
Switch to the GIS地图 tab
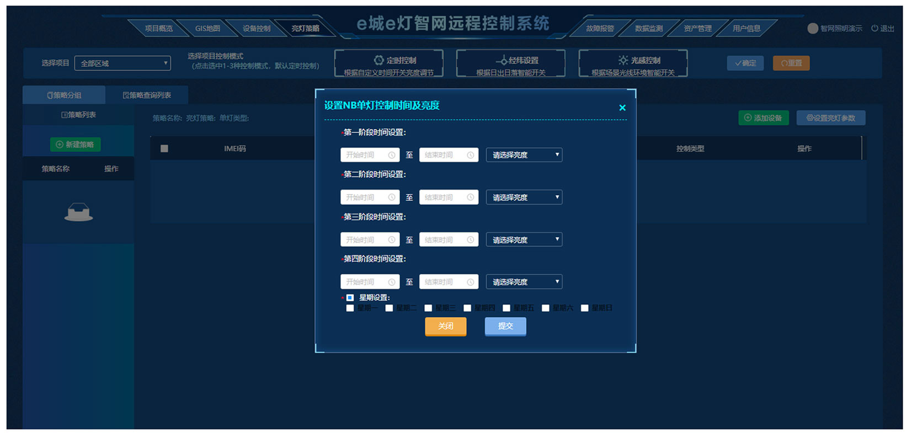coord(207,28)
